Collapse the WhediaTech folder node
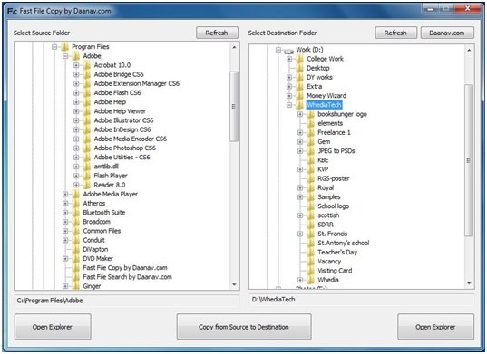This screenshot has width=487, height=354. (289, 105)
